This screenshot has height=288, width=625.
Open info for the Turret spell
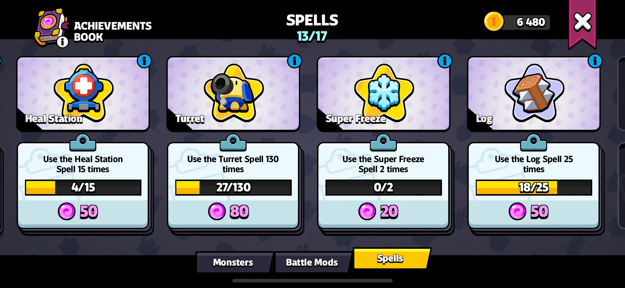pos(294,61)
